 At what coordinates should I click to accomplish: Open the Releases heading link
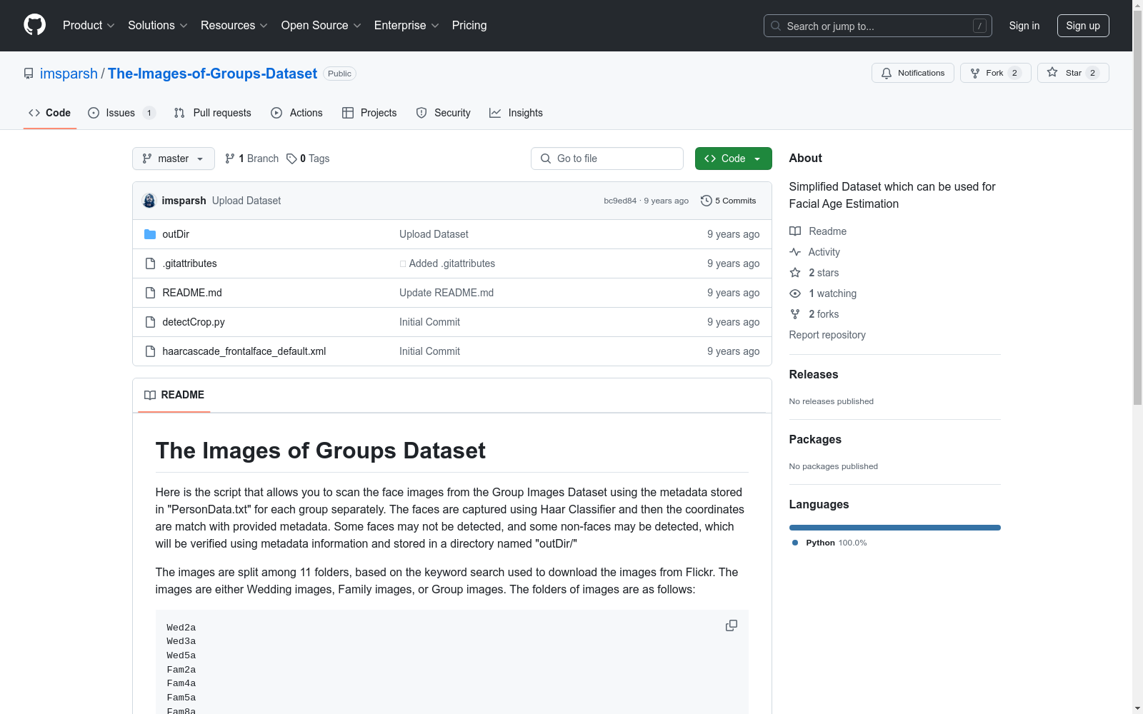coord(814,374)
